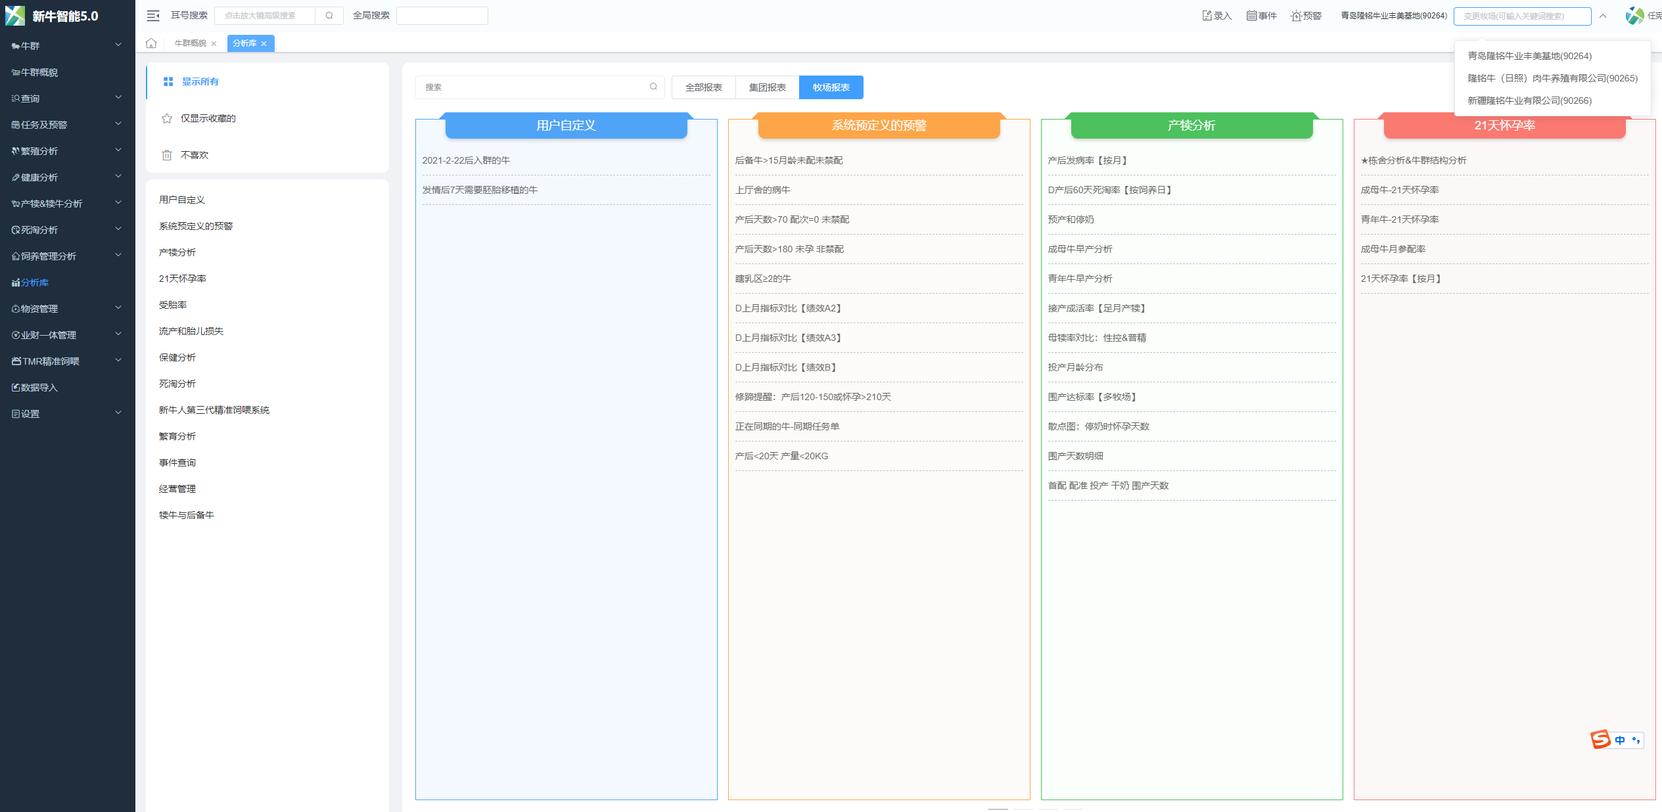Click the 变更牧场 farm search field
This screenshot has width=1662, height=812.
coord(1522,16)
